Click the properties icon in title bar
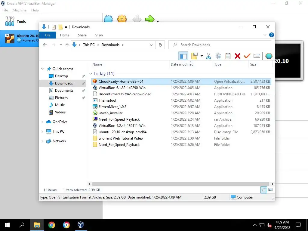This screenshot has width=308, height=231. 54,27
